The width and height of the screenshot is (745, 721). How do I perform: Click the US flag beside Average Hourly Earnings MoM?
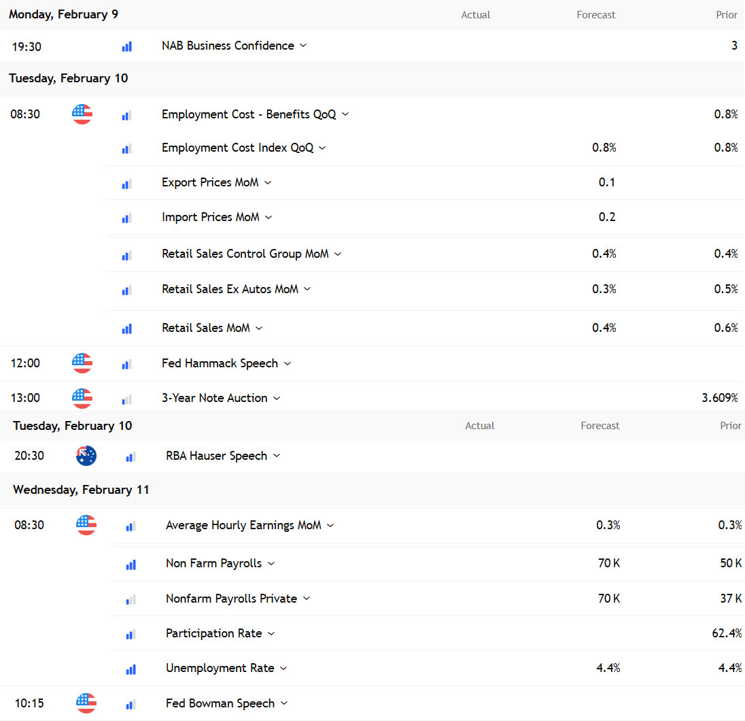tap(86, 525)
